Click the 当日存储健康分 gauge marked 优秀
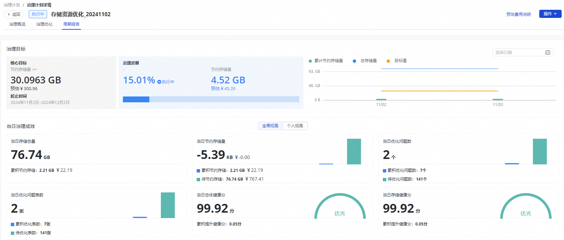Viewport: 564px width, 240px height. [x=526, y=206]
